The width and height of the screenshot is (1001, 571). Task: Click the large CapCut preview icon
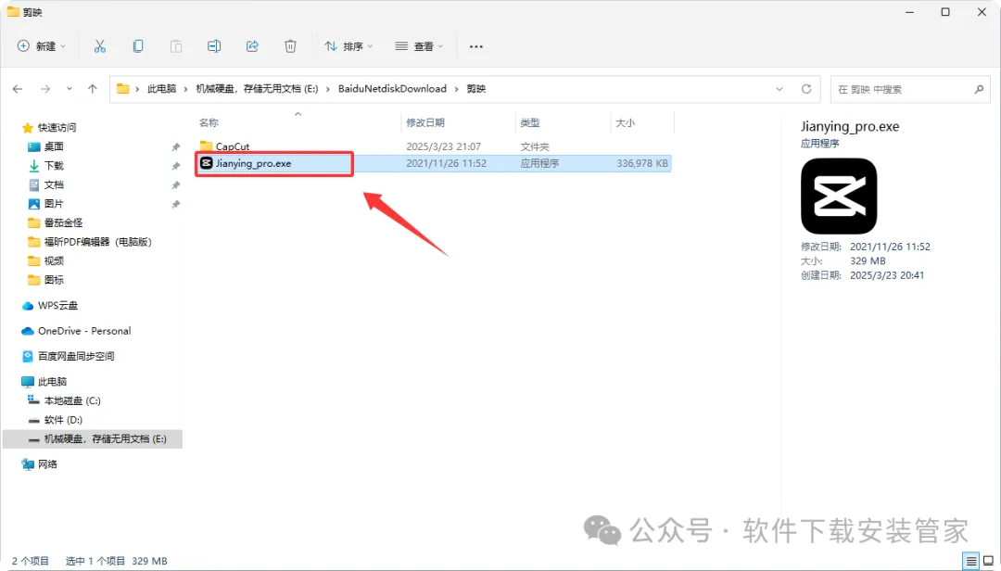pos(839,197)
